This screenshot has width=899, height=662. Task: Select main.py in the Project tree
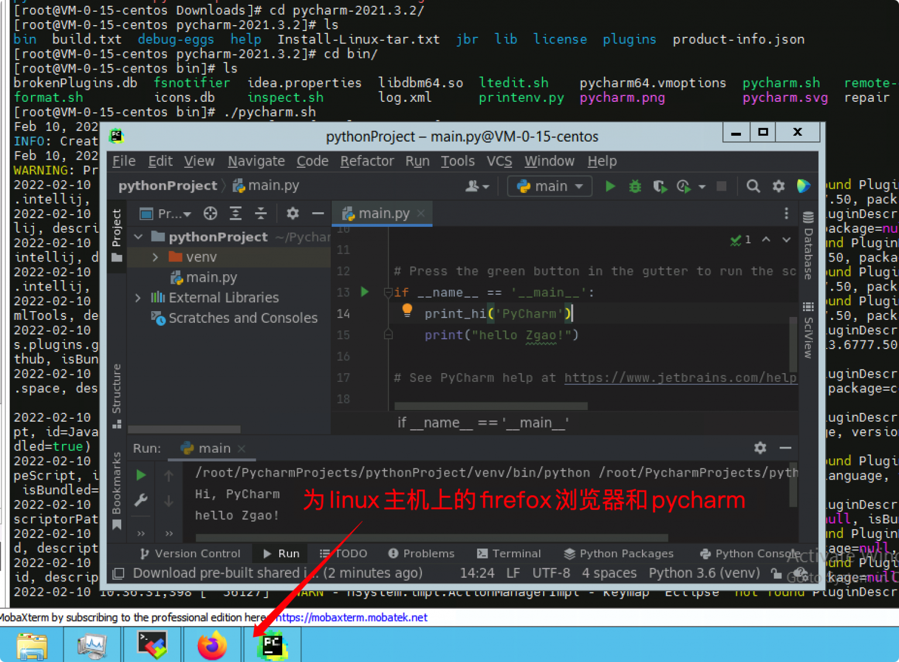pyautogui.click(x=203, y=277)
